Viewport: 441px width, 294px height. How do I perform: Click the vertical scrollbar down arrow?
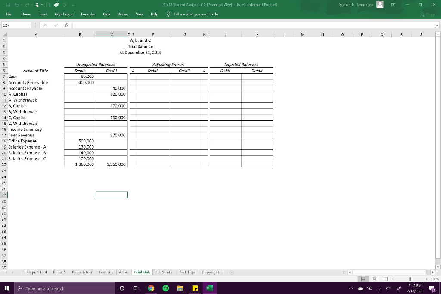pyautogui.click(x=438, y=267)
